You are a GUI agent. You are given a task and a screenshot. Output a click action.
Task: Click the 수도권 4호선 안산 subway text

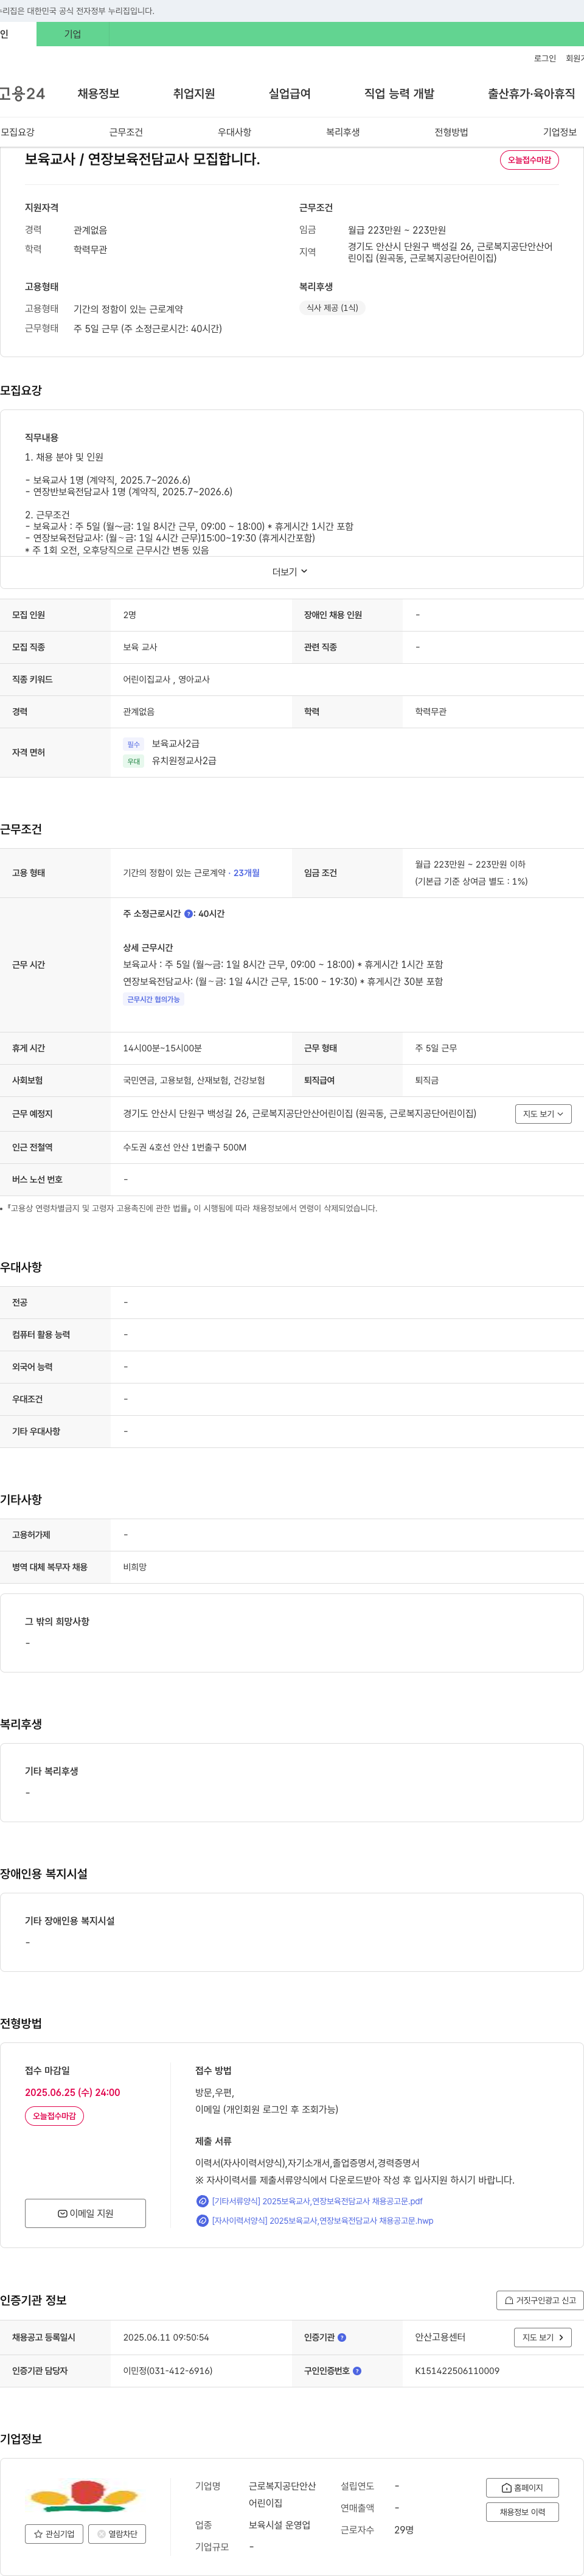(185, 1147)
